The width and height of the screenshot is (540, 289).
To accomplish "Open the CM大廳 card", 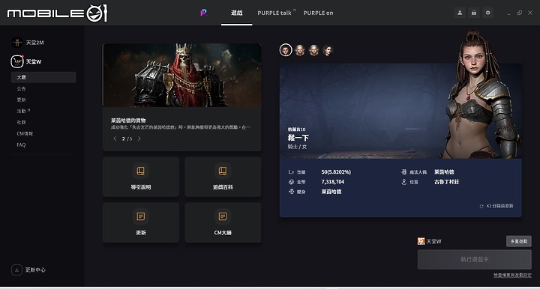I will click(223, 222).
